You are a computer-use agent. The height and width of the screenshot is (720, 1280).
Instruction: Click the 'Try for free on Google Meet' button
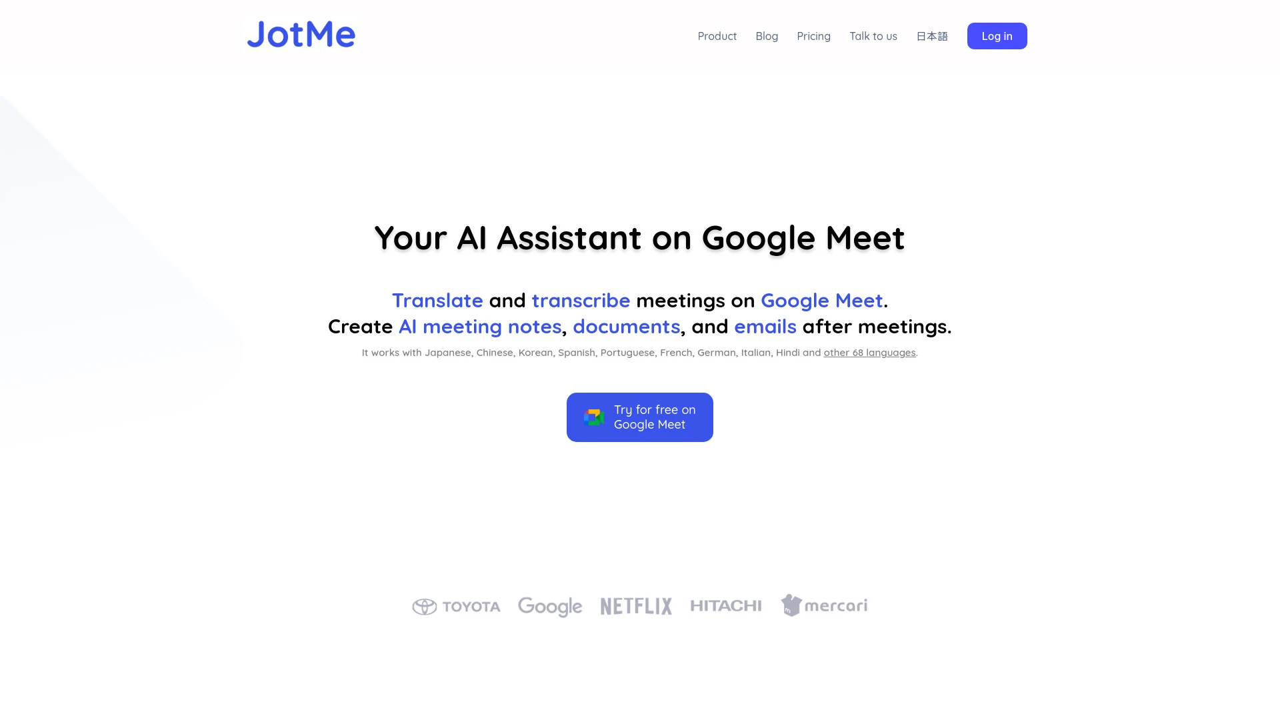pyautogui.click(x=640, y=417)
